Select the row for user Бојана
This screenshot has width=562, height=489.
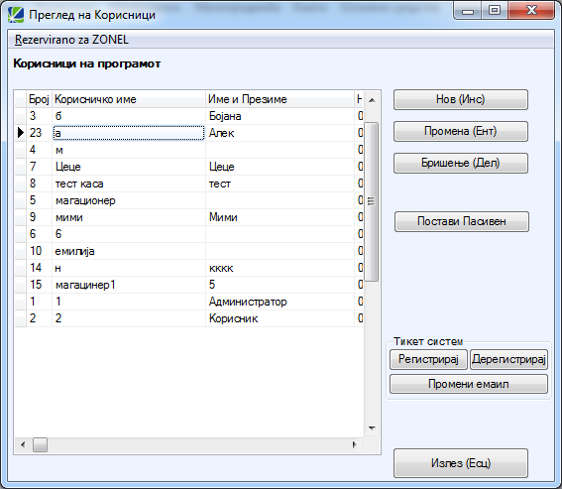click(189, 116)
